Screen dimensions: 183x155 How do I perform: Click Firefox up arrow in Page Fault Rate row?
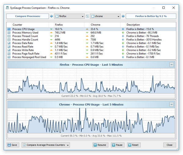pyautogui.click(x=51, y=54)
